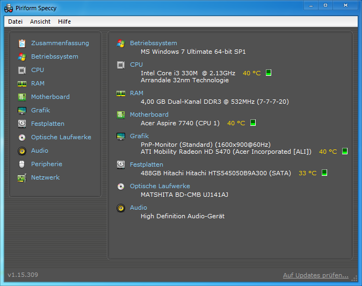Click the optical disc icon in summary panel

click(121, 186)
